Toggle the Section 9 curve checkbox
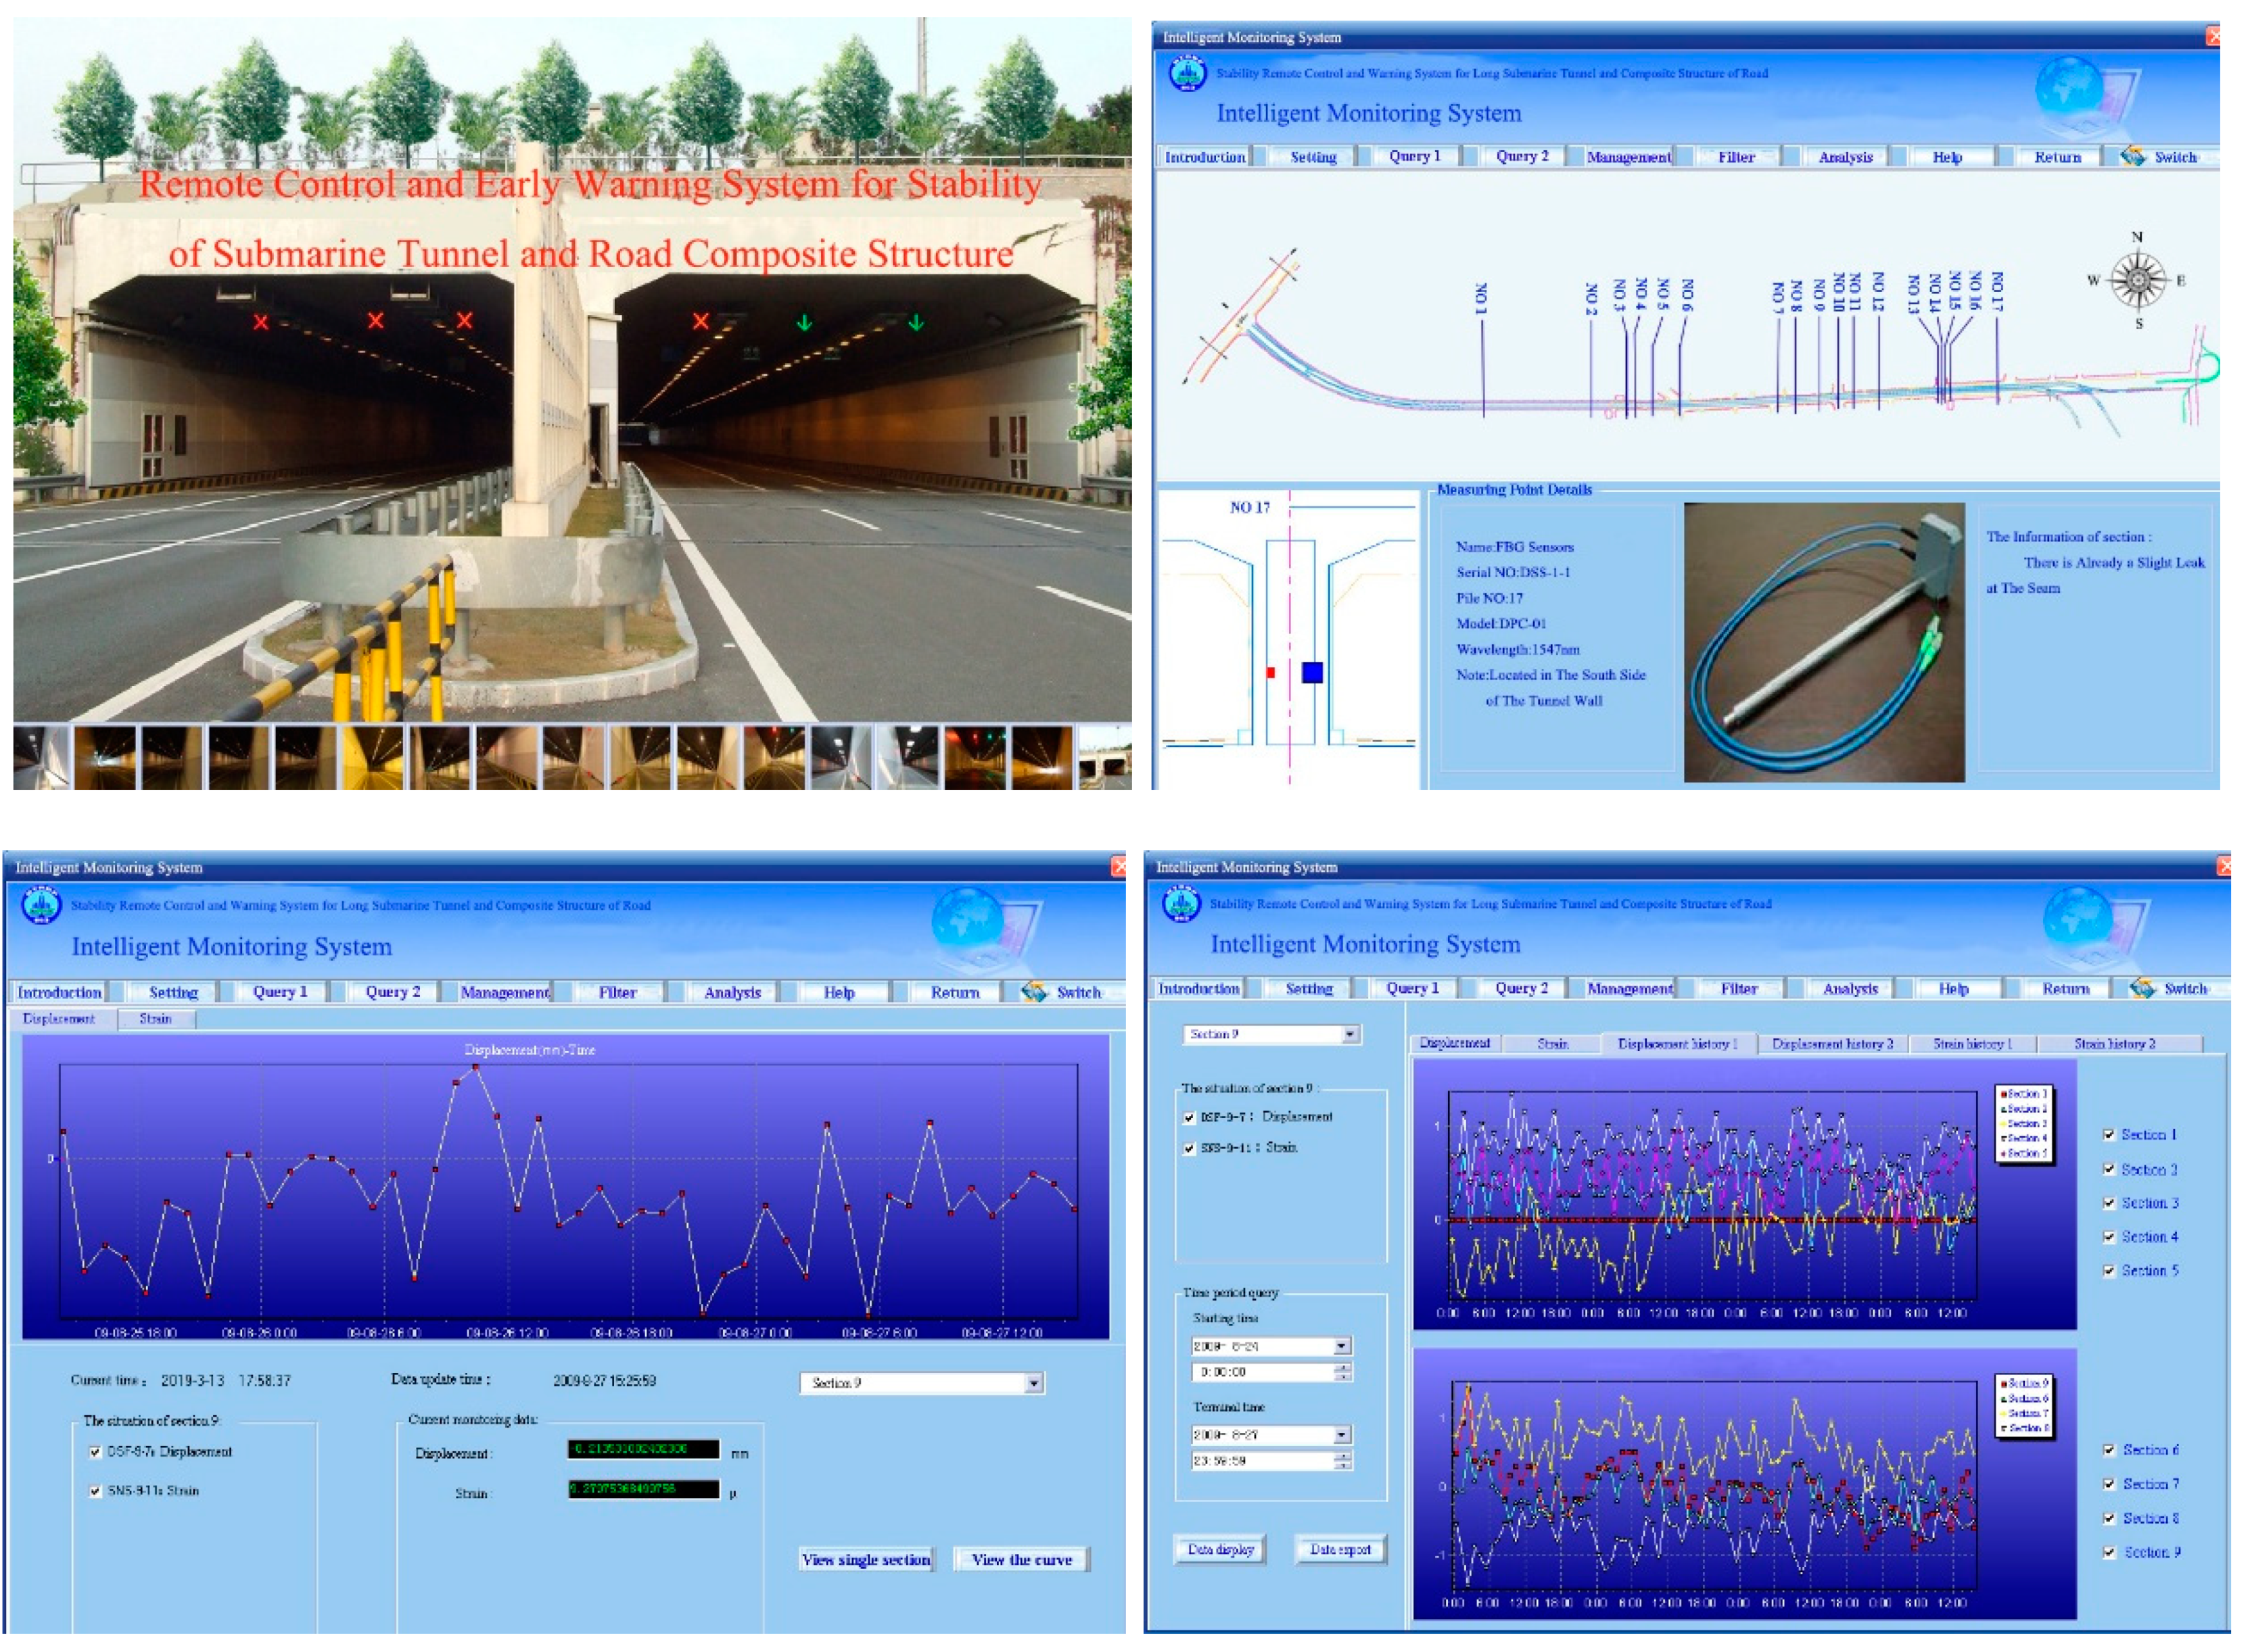Viewport: 2250px width, 1652px height. 2109,1552
